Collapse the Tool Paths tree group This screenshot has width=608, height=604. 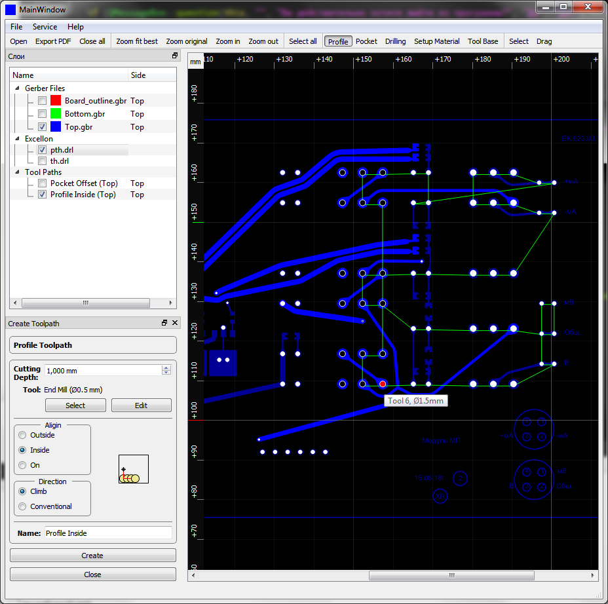pos(17,172)
